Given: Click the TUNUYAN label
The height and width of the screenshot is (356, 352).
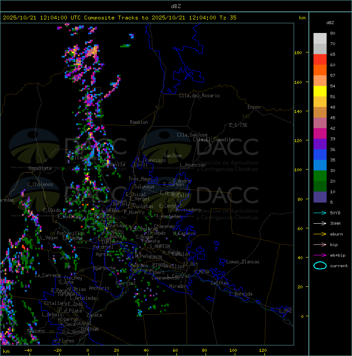Looking at the screenshot, I should (90, 329).
